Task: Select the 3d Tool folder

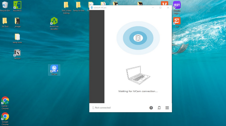Action: click(x=5, y=23)
